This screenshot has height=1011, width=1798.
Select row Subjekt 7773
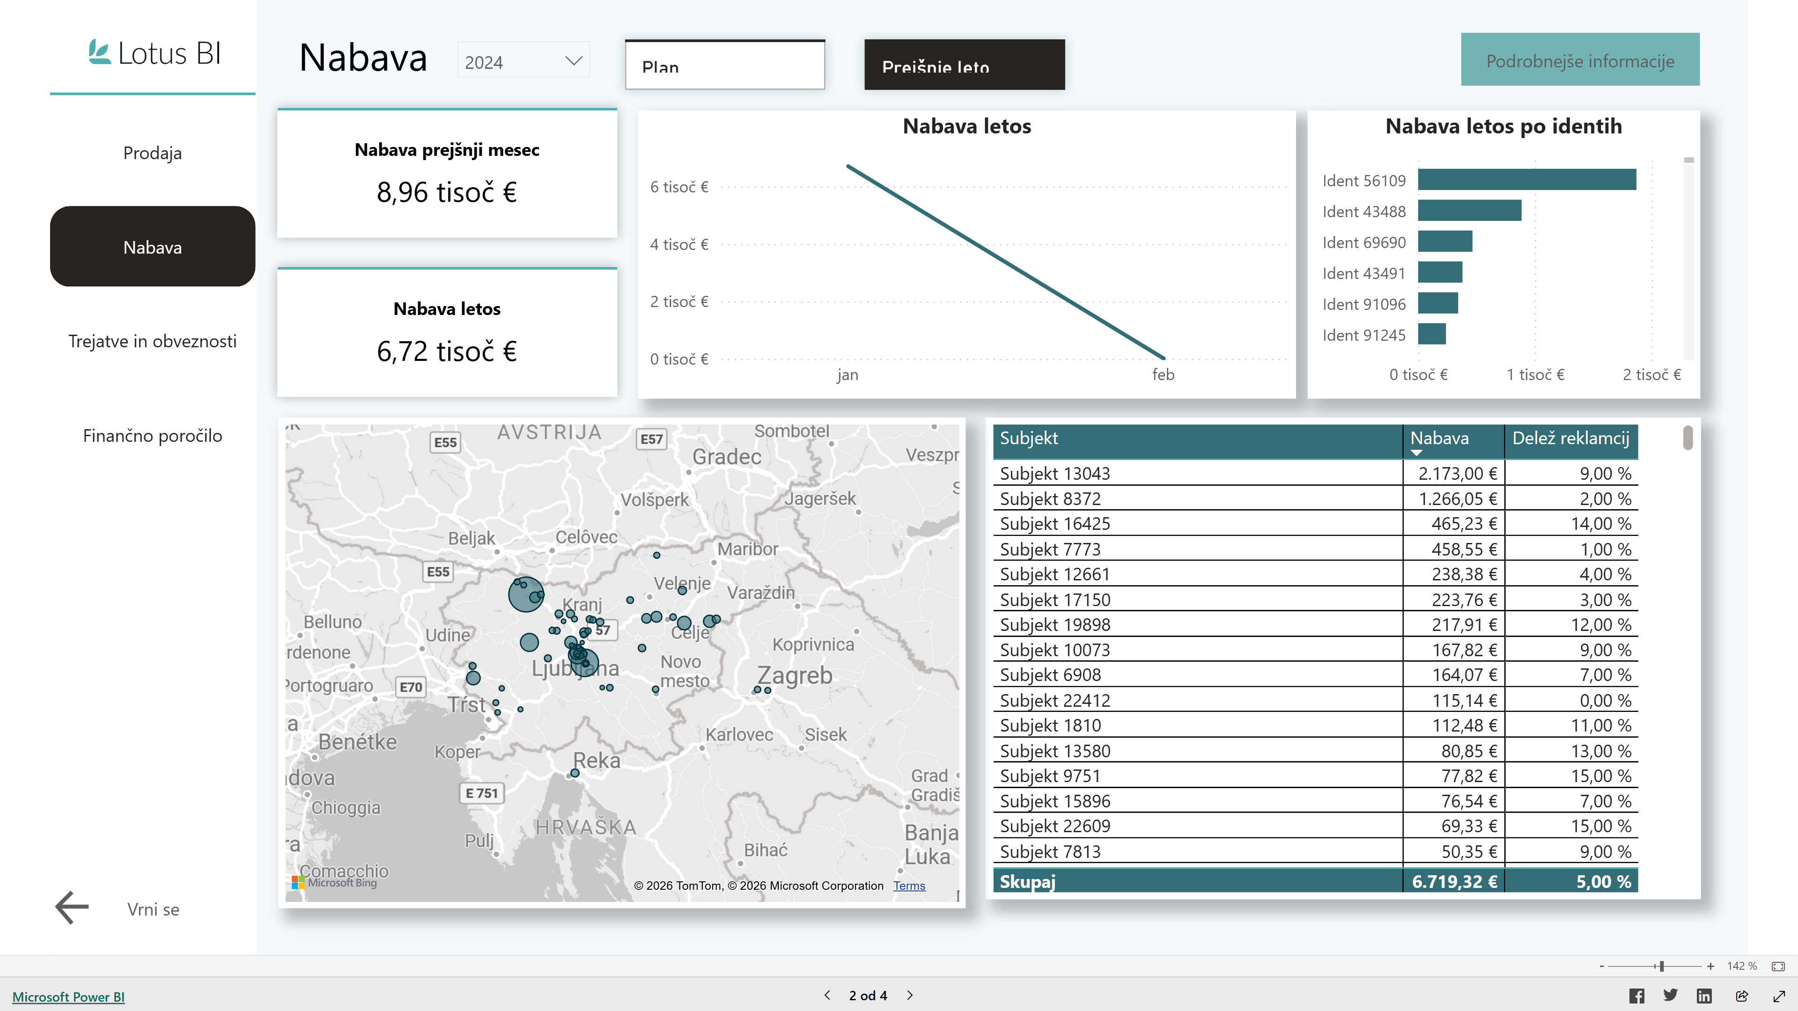(x=1315, y=549)
